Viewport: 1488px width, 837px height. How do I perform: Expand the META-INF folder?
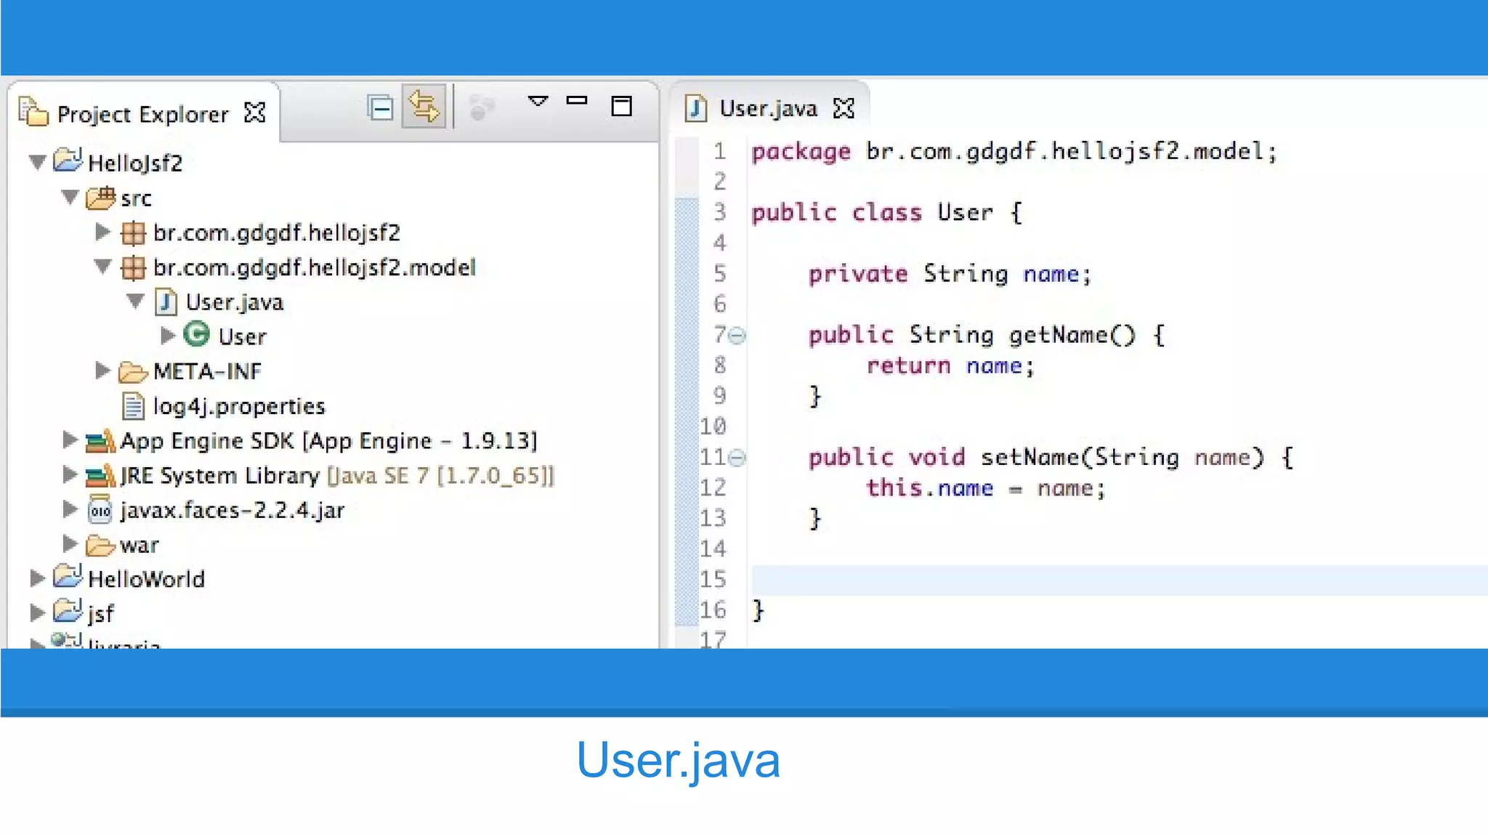(102, 371)
